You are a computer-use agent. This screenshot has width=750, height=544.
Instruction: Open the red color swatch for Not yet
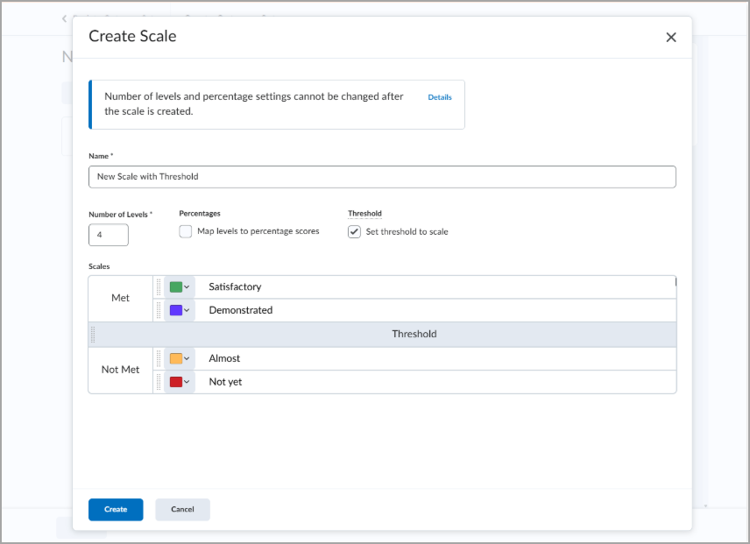pos(176,382)
